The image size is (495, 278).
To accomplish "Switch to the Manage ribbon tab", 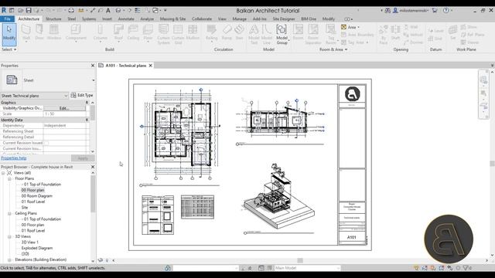I will click(x=239, y=19).
